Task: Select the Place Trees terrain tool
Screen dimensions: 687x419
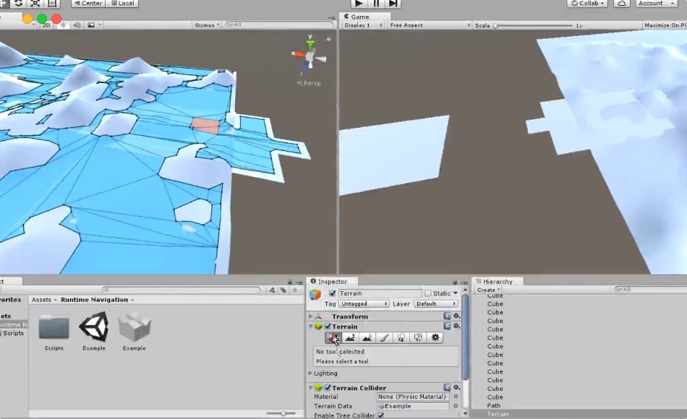Action: pyautogui.click(x=401, y=338)
